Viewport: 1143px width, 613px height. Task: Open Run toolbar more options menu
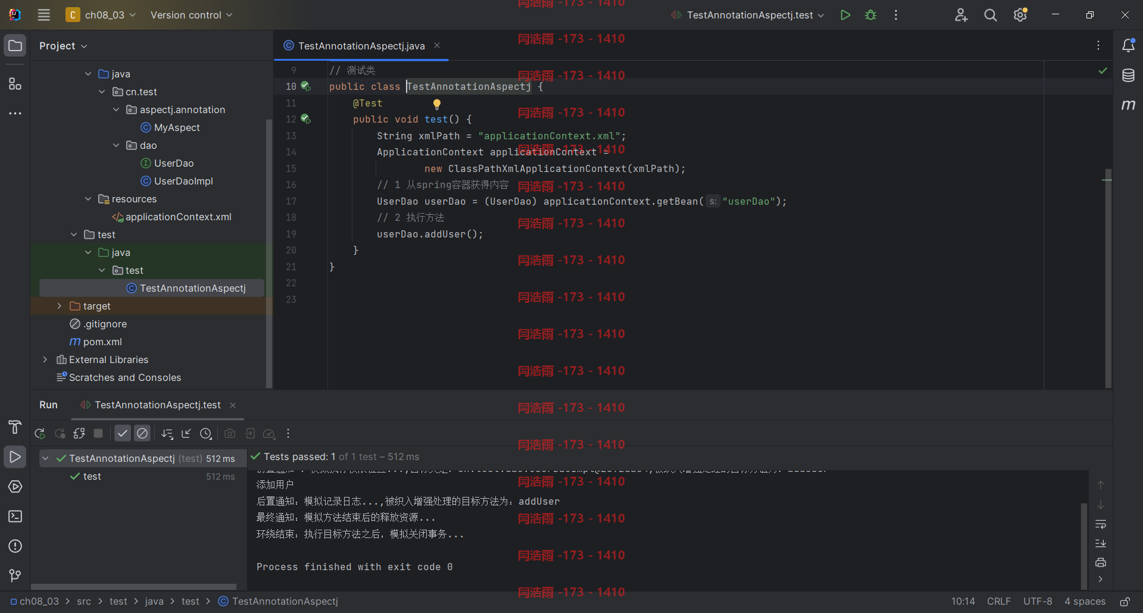coord(288,434)
